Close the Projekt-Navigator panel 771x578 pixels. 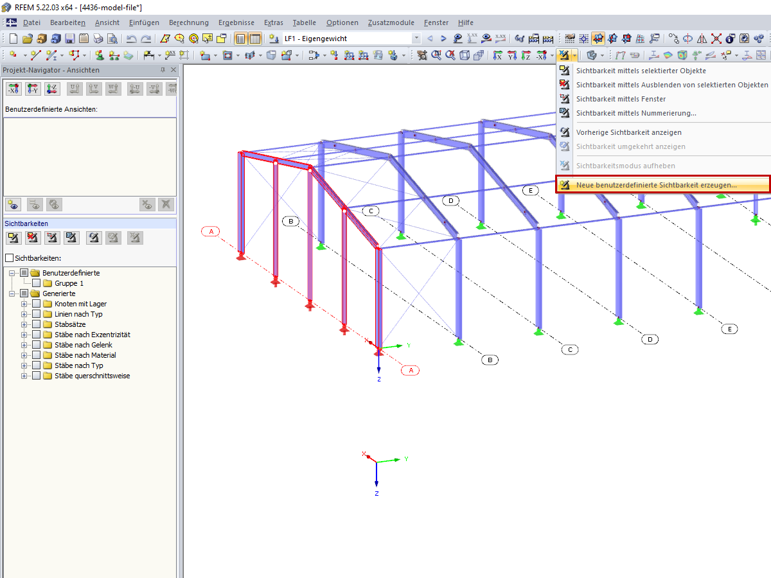tap(173, 69)
